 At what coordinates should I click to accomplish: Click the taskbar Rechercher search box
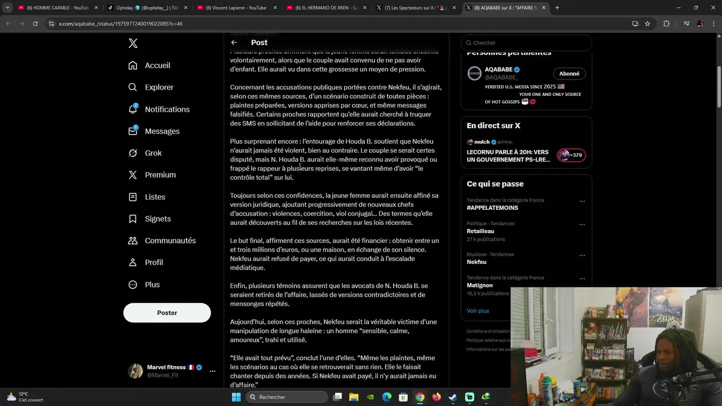pos(288,397)
